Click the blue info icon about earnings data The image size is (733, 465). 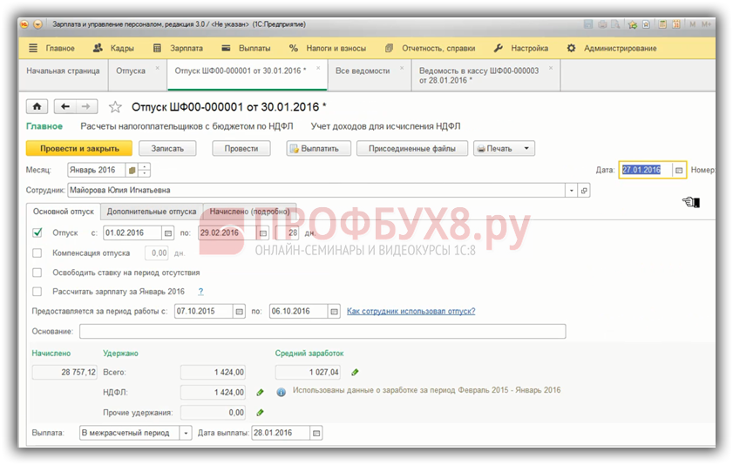point(281,392)
